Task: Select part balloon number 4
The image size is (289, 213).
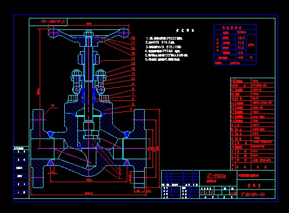Action: pyautogui.click(x=131, y=109)
